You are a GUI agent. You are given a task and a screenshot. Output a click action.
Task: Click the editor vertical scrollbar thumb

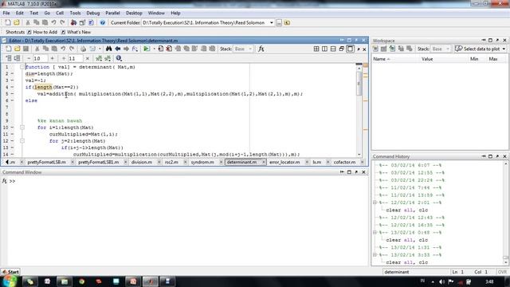(359, 83)
